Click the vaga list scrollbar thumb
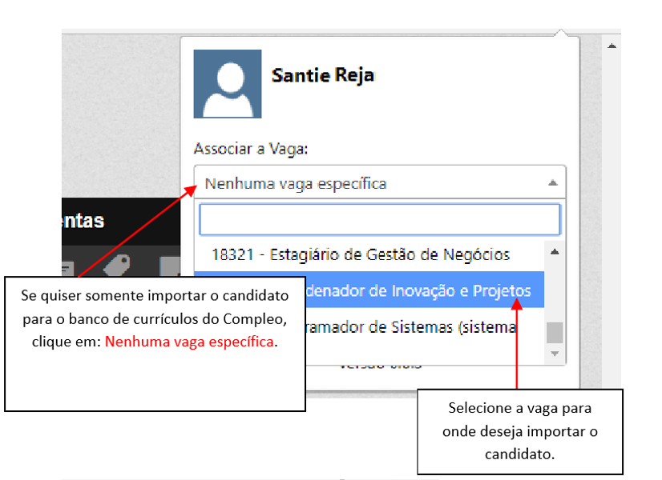Image resolution: width=662 pixels, height=480 pixels. [x=555, y=333]
